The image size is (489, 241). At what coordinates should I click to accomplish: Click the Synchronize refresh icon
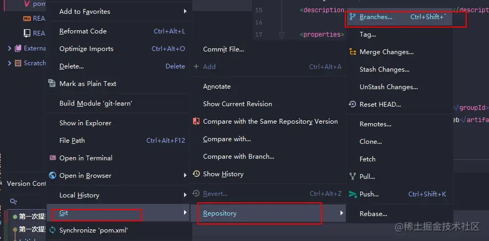click(x=53, y=230)
